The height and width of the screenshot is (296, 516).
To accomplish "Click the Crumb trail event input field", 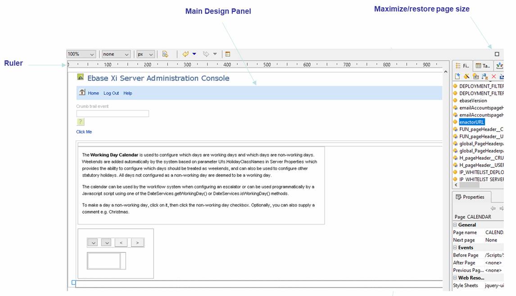I will click(x=113, y=114).
